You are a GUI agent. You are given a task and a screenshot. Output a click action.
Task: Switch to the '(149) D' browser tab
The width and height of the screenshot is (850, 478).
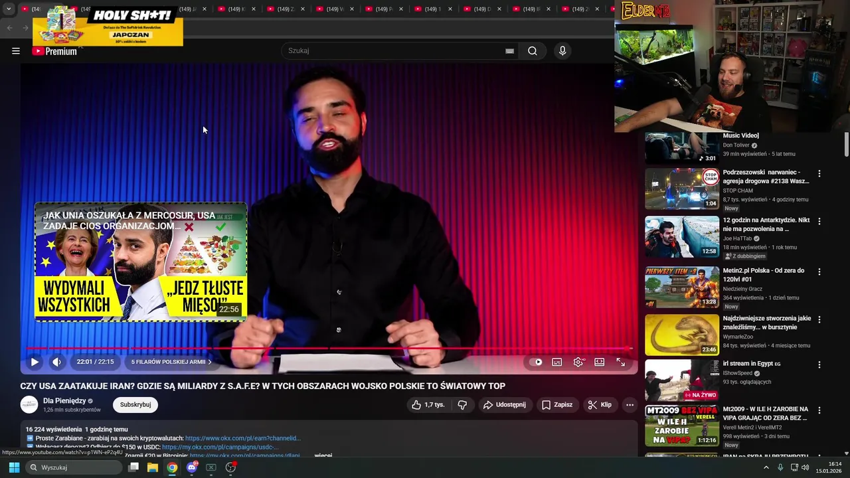tap(483, 9)
